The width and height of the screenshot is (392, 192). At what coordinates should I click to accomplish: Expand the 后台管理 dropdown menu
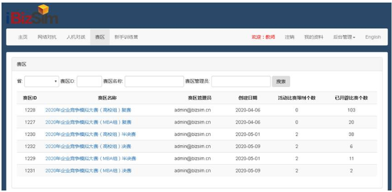point(344,37)
